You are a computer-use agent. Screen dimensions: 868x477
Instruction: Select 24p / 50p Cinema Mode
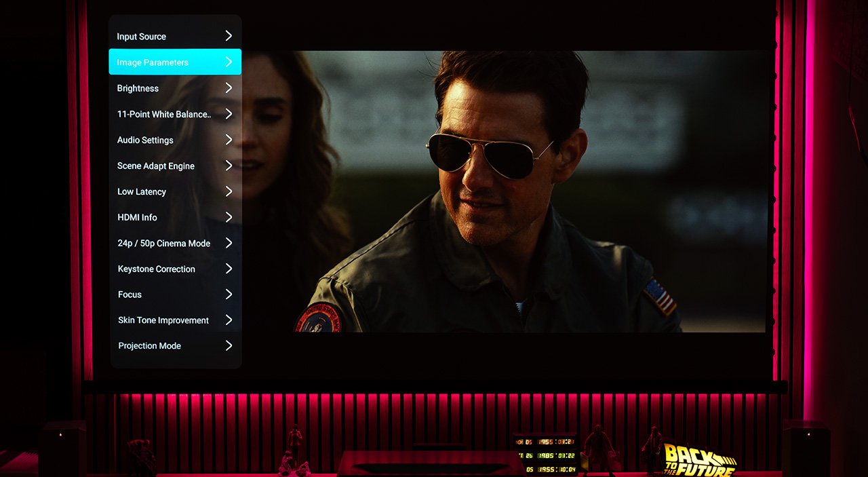point(164,243)
